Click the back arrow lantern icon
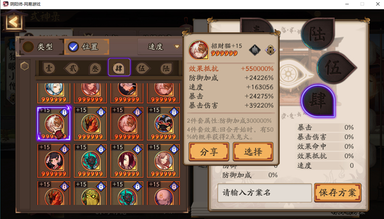This screenshot has width=384, height=219. pyautogui.click(x=13, y=22)
